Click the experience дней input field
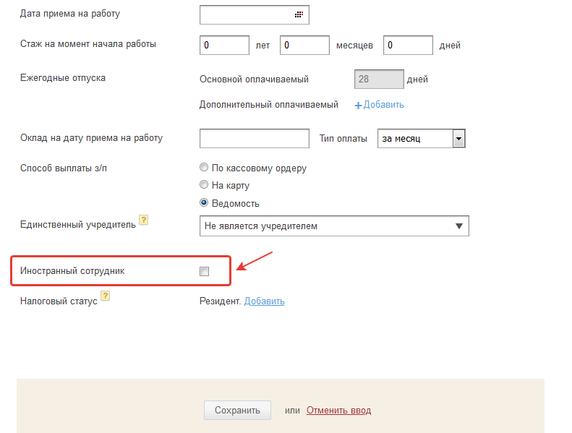Screen dimensions: 572x433 click(408, 45)
